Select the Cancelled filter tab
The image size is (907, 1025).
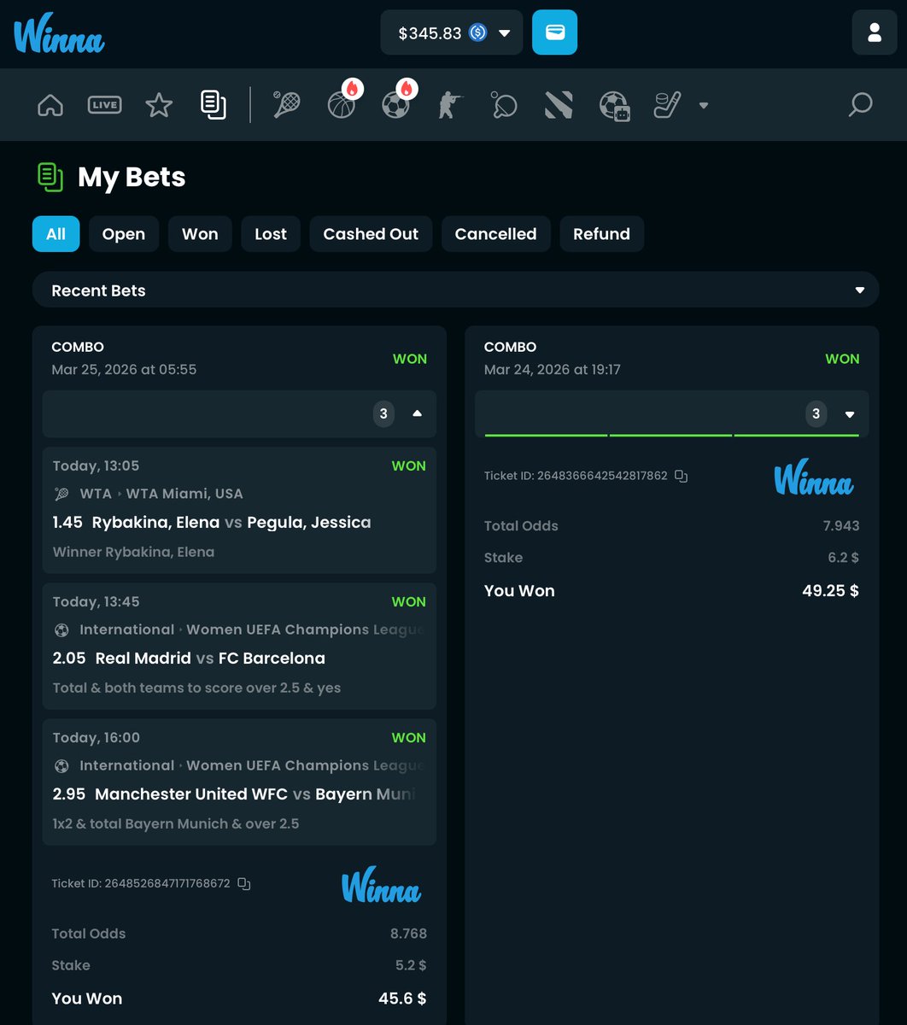pos(495,234)
